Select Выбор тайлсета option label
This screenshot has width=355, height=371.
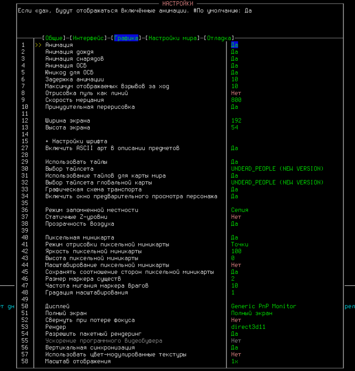coord(69,168)
